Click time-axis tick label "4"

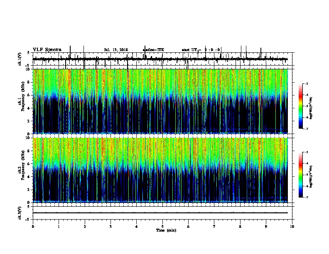[x=137, y=227]
